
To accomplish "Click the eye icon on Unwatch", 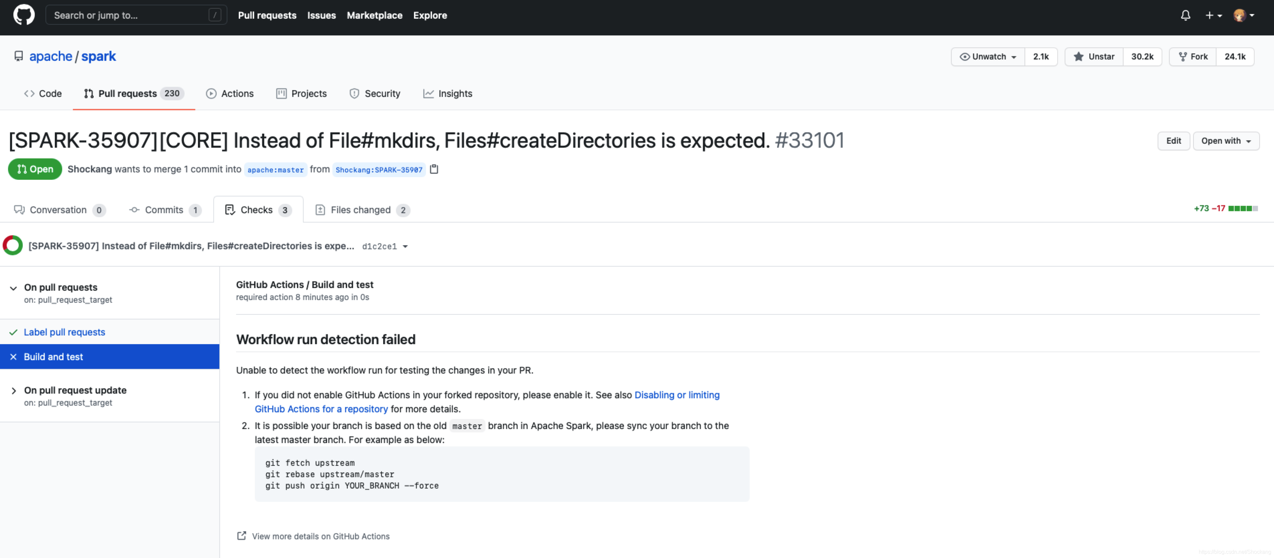I will 964,56.
